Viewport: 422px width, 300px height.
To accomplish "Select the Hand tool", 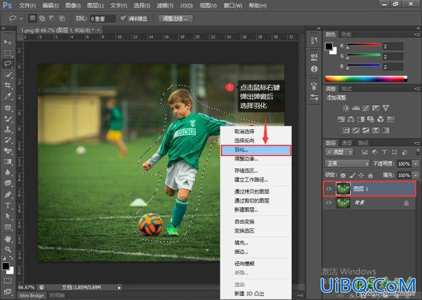I will 8,238.
